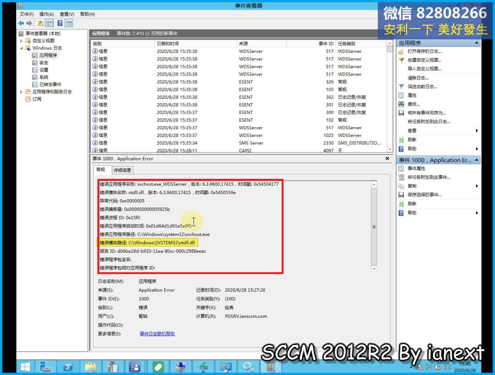Sort events by the 来源 column header
This screenshot has width=495, height=375.
(x=261, y=44)
